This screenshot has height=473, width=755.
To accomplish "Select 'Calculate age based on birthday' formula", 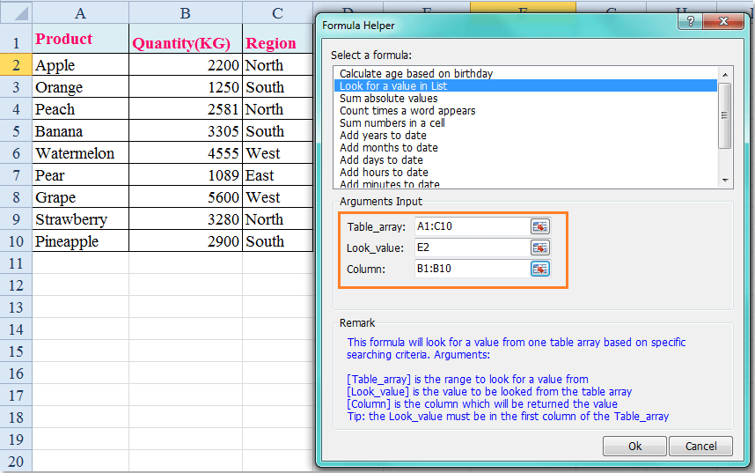I will coord(416,74).
